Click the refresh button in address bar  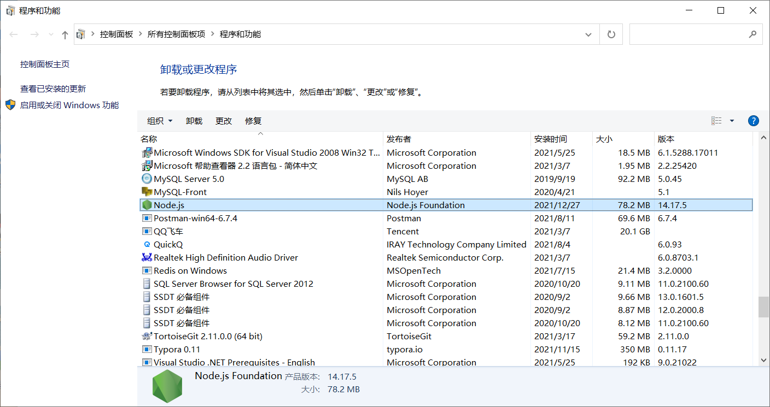click(611, 34)
